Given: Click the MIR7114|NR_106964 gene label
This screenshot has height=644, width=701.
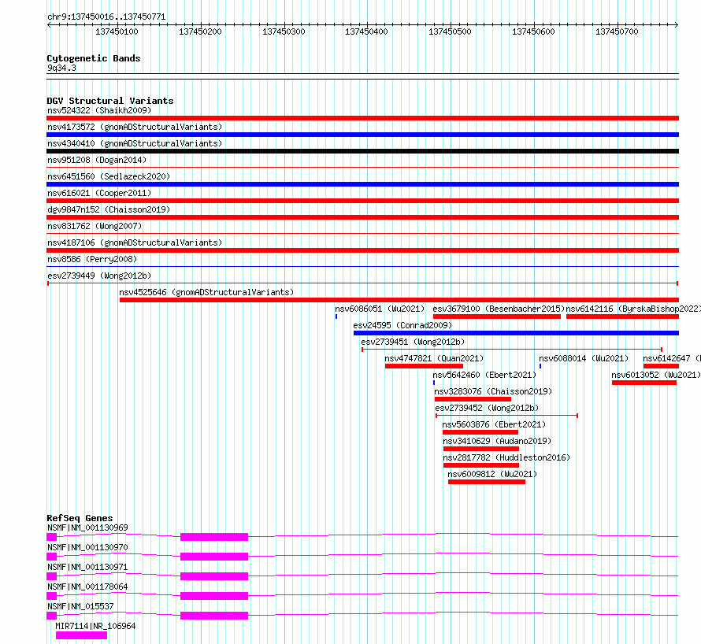Looking at the screenshot, I should 95,626.
